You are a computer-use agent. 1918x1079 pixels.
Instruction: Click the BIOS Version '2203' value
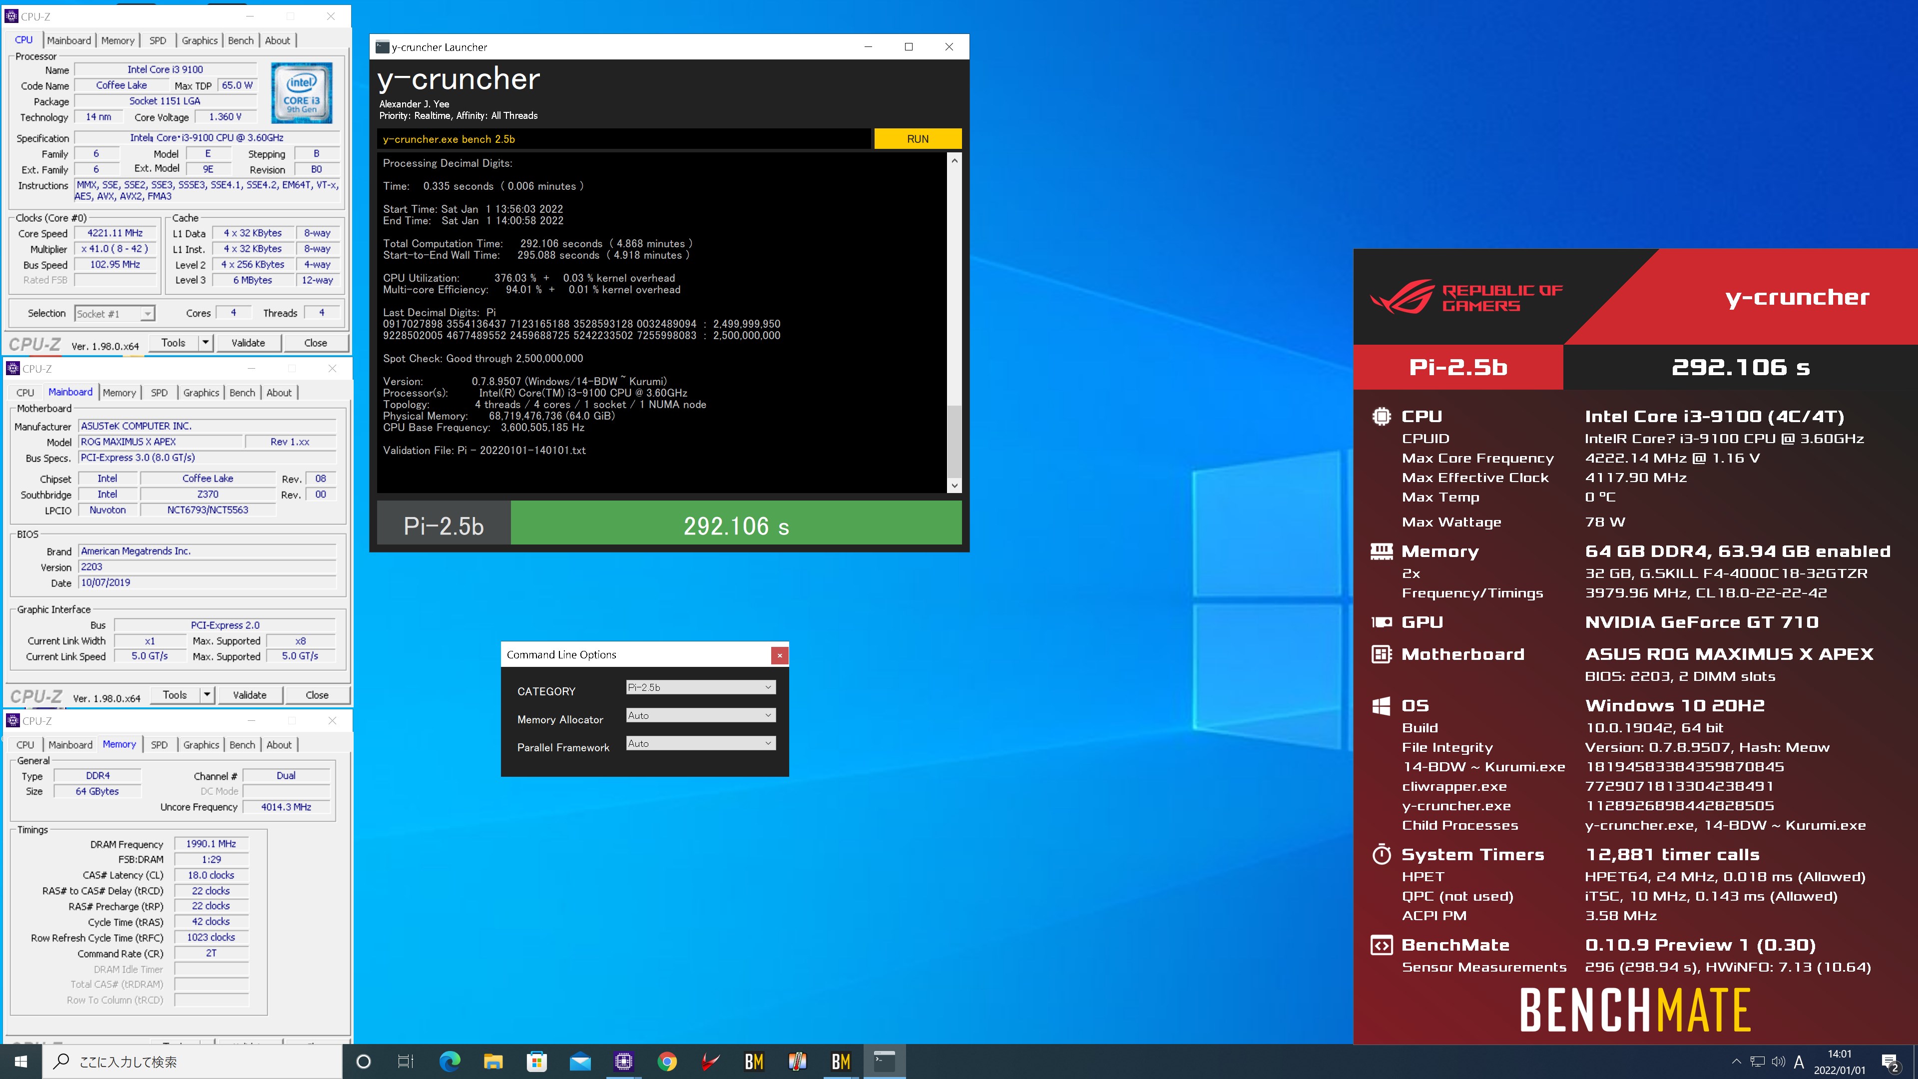point(207,566)
